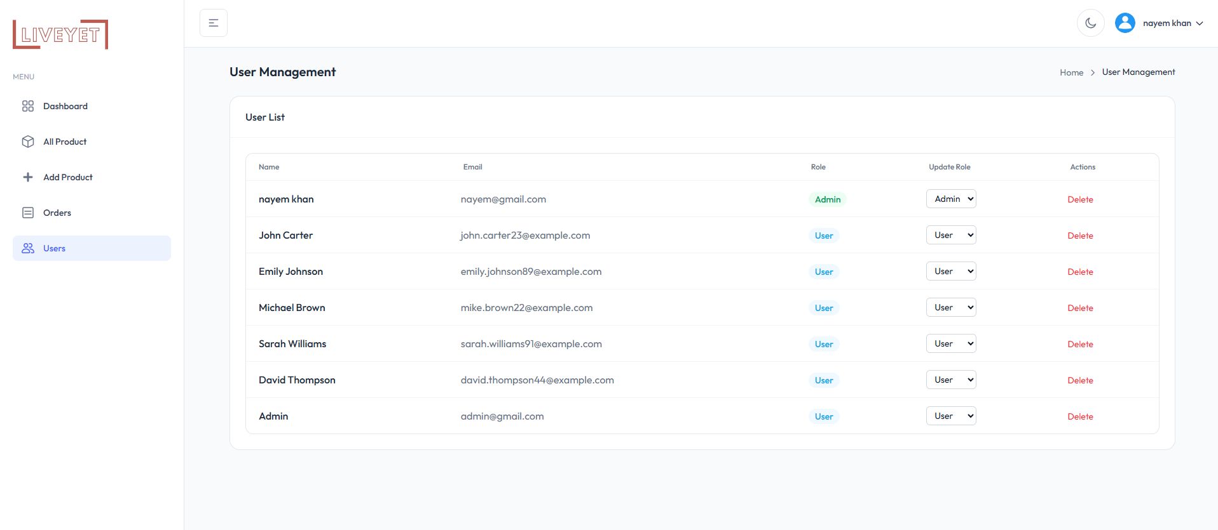Screen dimensions: 1218x530
Task: Switch to dark mode with moon icon
Action: (1090, 23)
